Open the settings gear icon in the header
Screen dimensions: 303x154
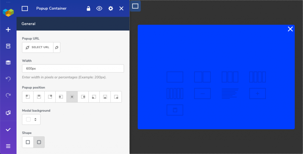[111, 9]
